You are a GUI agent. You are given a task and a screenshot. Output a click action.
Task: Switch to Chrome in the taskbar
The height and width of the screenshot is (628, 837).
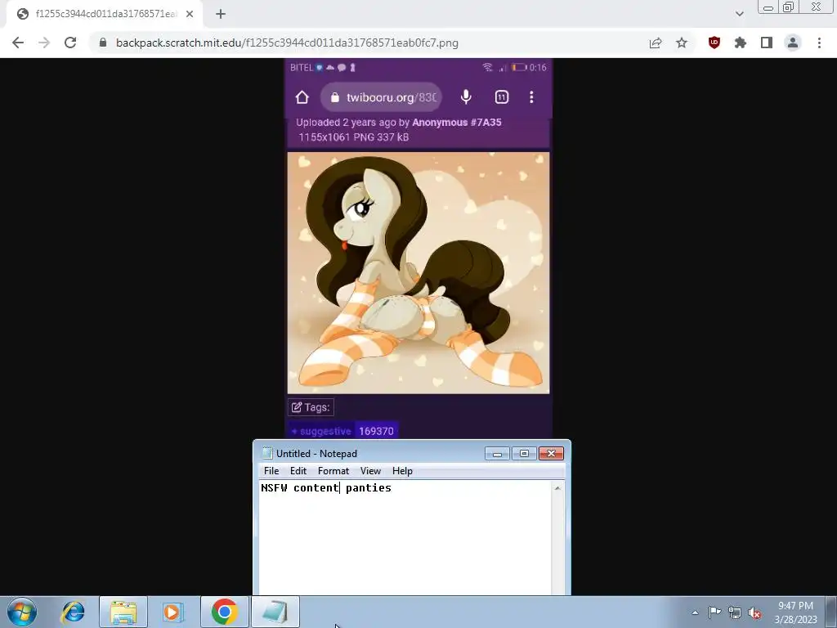pyautogui.click(x=225, y=612)
